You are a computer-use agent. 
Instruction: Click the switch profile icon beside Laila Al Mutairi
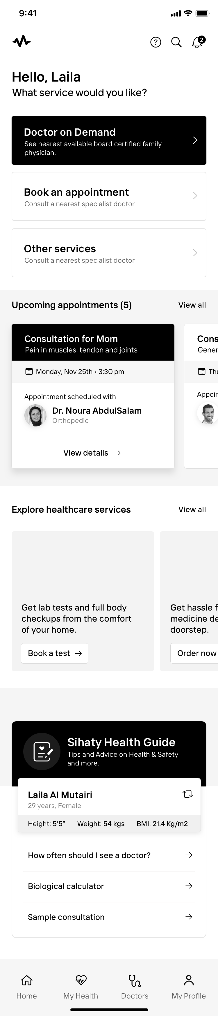click(188, 794)
